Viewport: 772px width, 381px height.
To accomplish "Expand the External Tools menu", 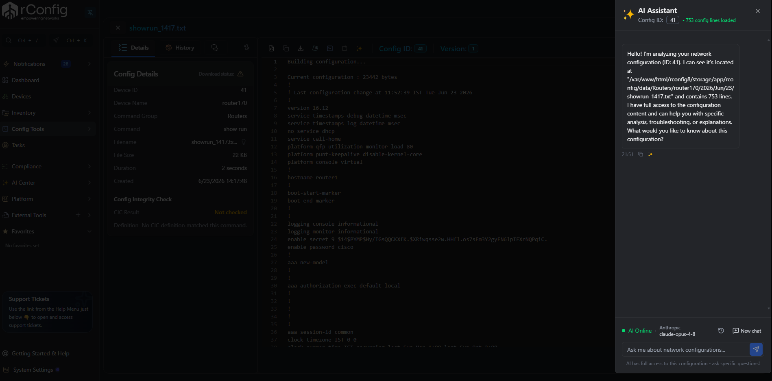I will [89, 215].
